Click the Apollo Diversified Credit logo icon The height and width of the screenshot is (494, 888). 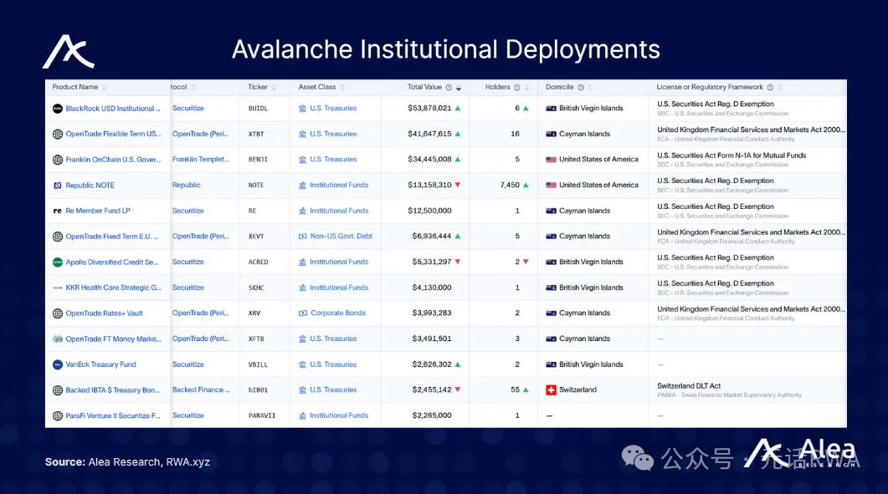click(x=57, y=262)
